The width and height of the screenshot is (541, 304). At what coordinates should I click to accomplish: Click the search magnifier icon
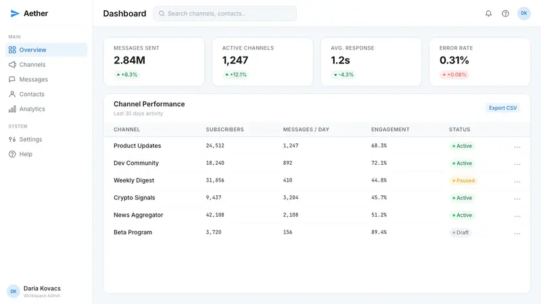[x=162, y=14]
